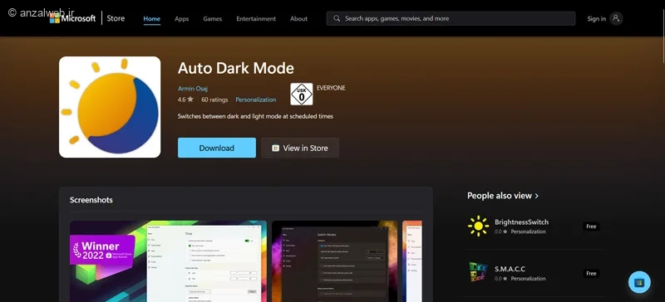Open the Personalization category link
The image size is (665, 302).
(x=256, y=100)
